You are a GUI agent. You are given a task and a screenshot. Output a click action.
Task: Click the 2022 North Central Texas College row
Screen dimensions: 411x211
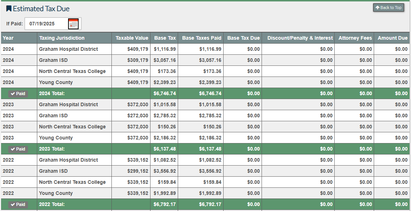pos(72,182)
